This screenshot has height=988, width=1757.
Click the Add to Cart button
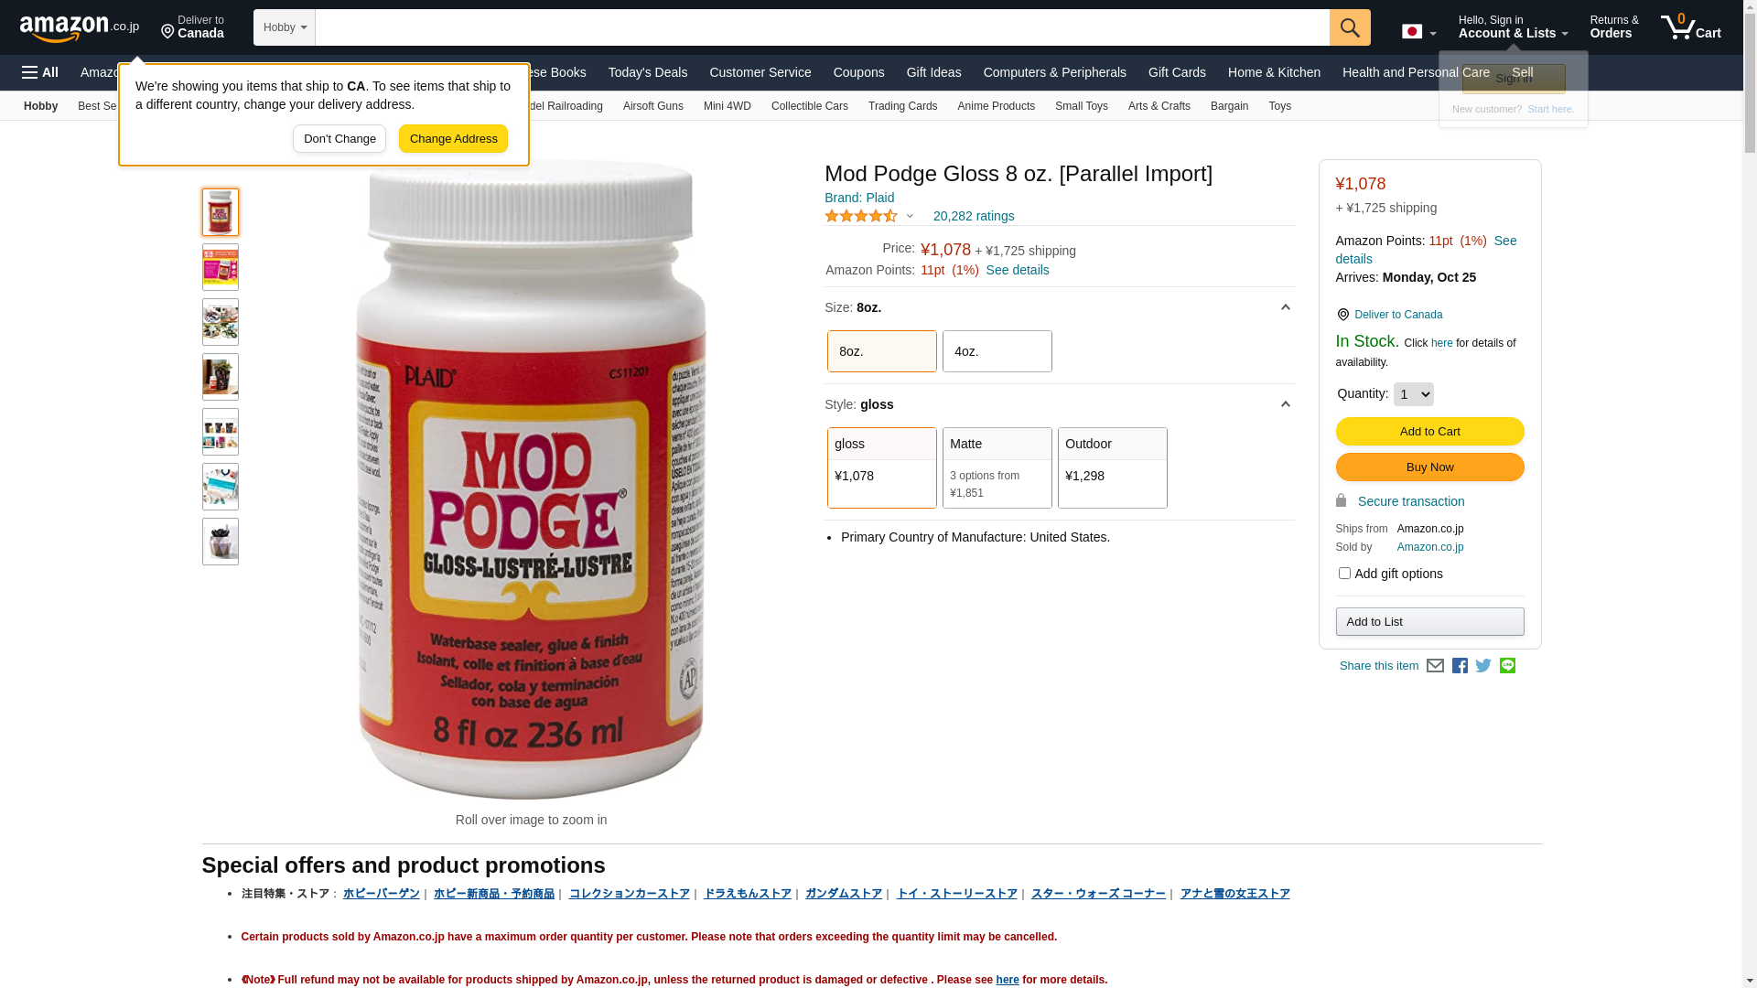[x=1429, y=432]
